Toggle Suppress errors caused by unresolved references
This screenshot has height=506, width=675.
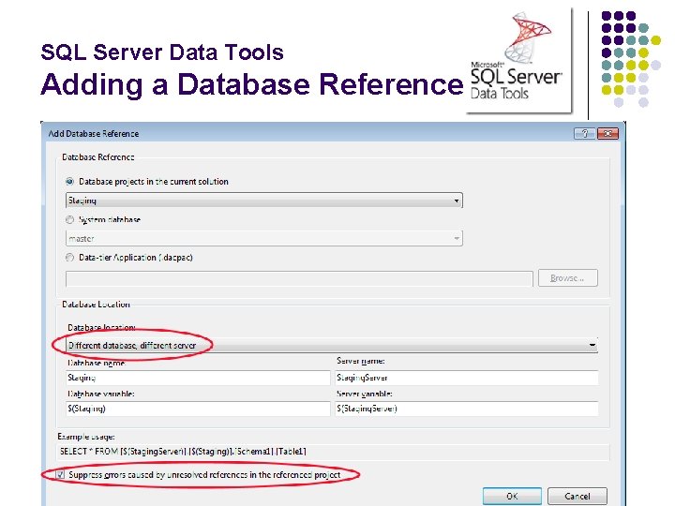[x=61, y=474]
